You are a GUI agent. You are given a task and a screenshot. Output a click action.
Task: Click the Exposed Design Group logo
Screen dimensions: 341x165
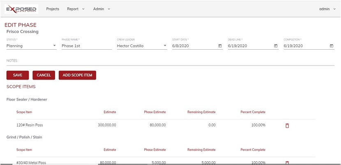coord(21,9)
